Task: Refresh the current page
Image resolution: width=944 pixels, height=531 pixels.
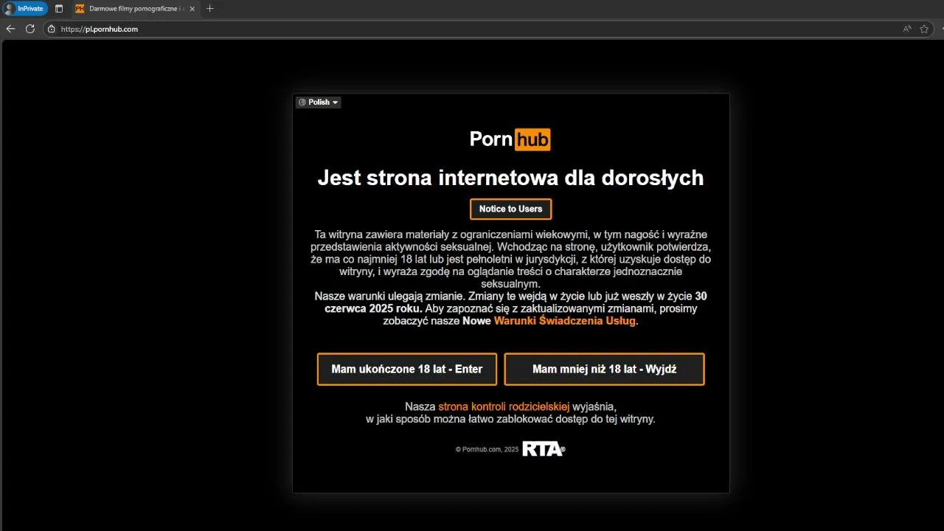Action: coord(30,29)
